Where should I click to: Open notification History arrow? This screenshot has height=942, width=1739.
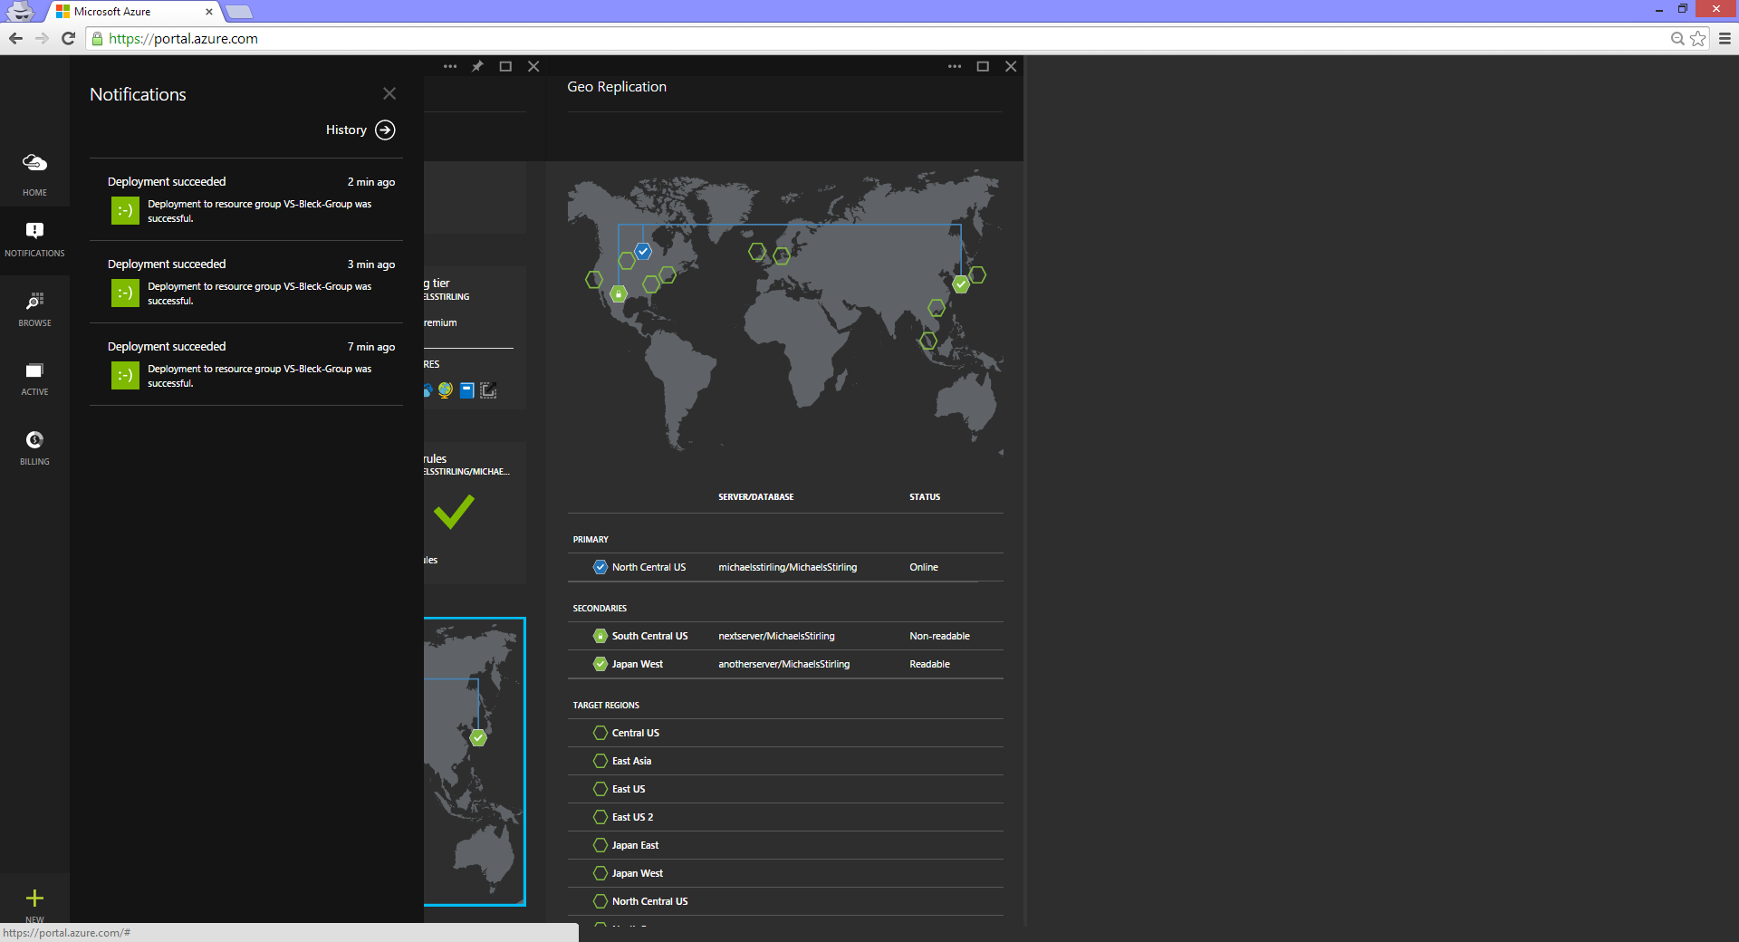pos(385,130)
